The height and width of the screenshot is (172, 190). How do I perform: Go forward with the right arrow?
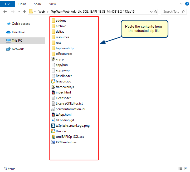point(13,12)
